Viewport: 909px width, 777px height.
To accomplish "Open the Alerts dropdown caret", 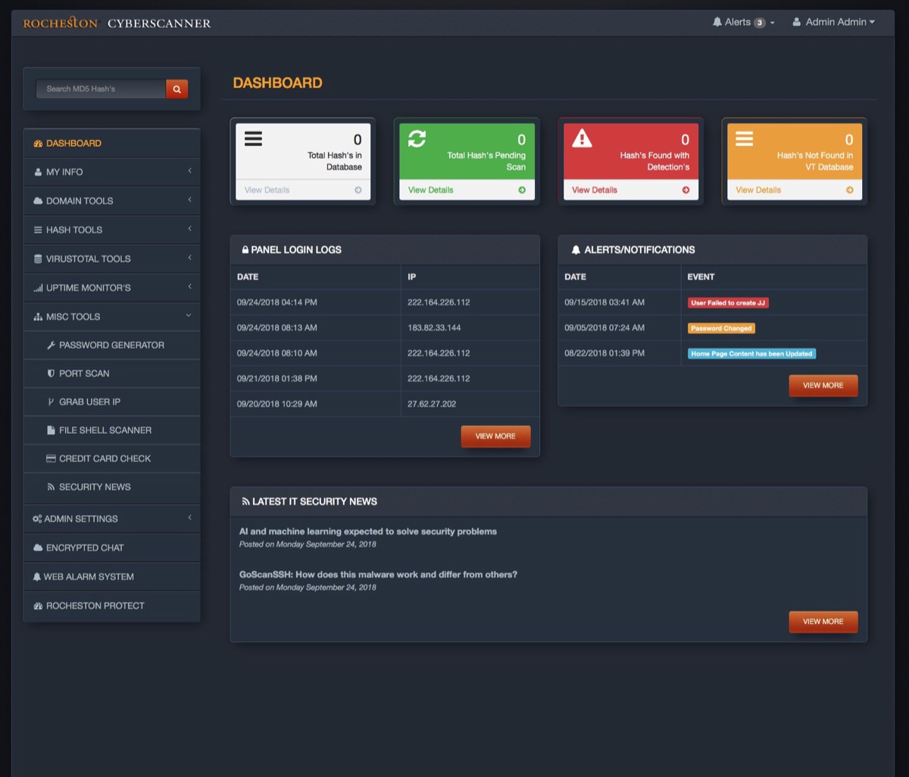I will (773, 23).
